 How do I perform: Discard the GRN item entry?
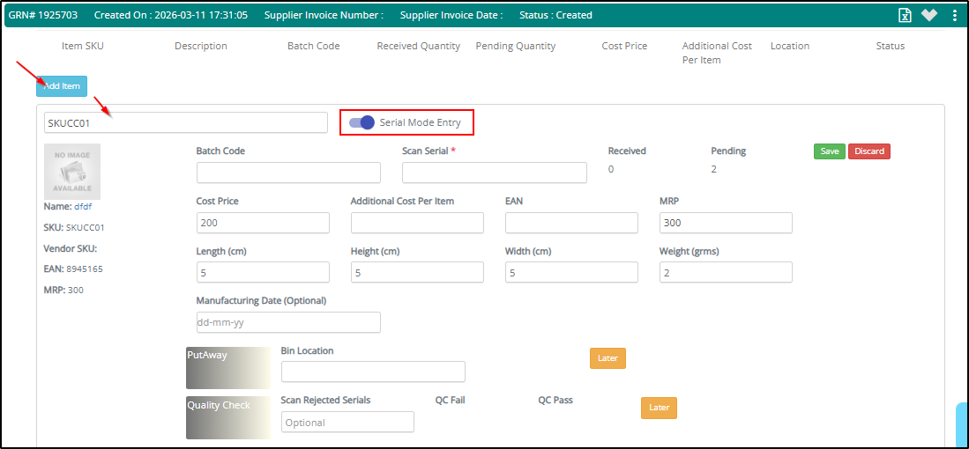click(x=868, y=151)
